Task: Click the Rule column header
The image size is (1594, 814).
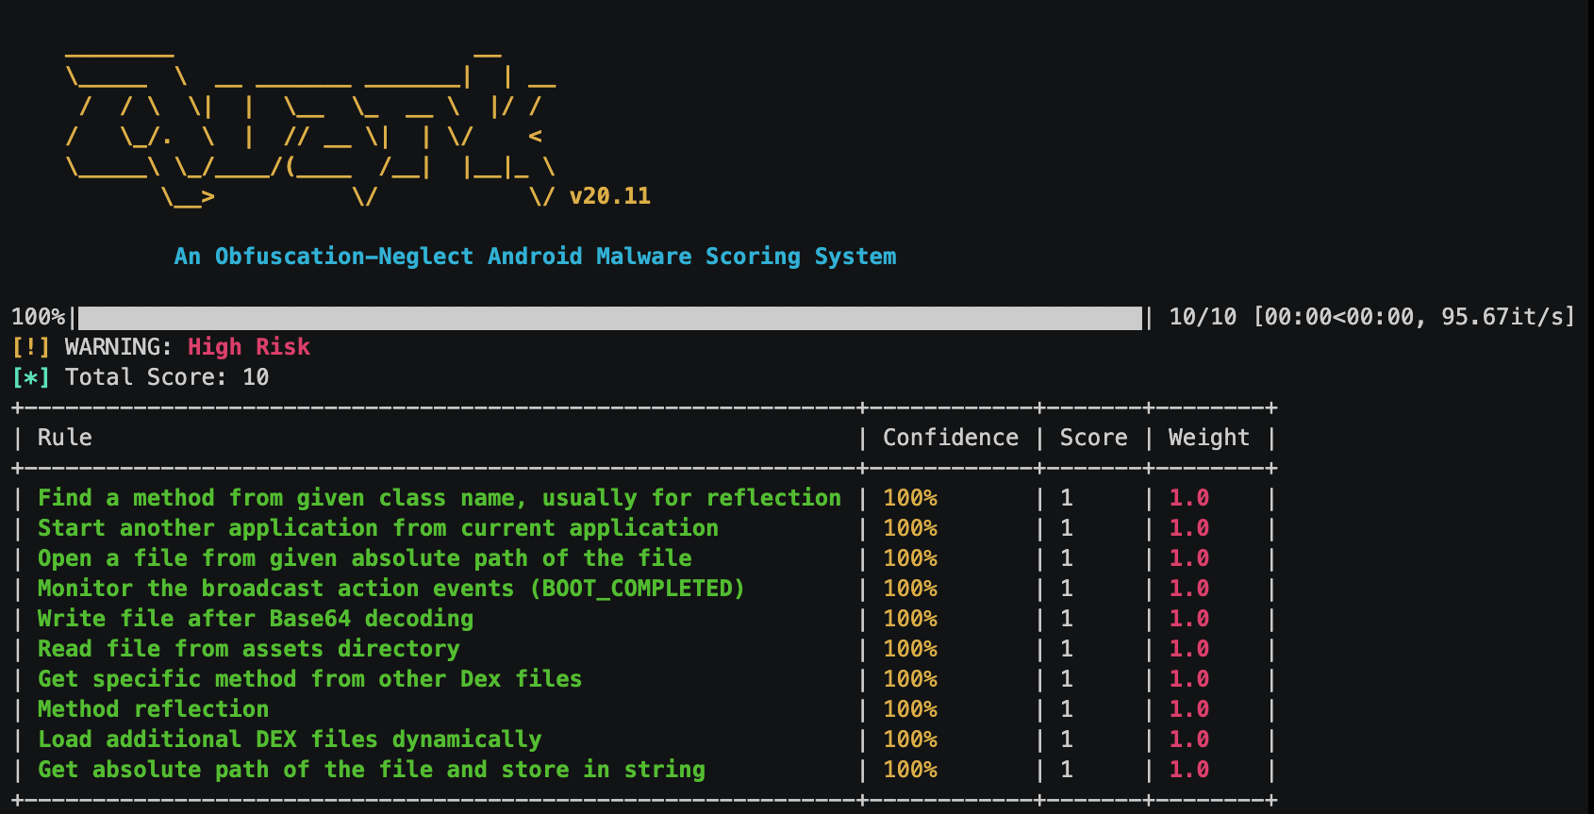Action: (x=65, y=438)
